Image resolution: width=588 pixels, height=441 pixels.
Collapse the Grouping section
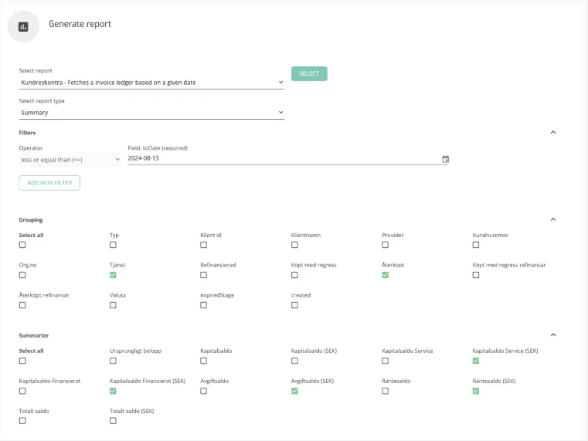point(553,219)
